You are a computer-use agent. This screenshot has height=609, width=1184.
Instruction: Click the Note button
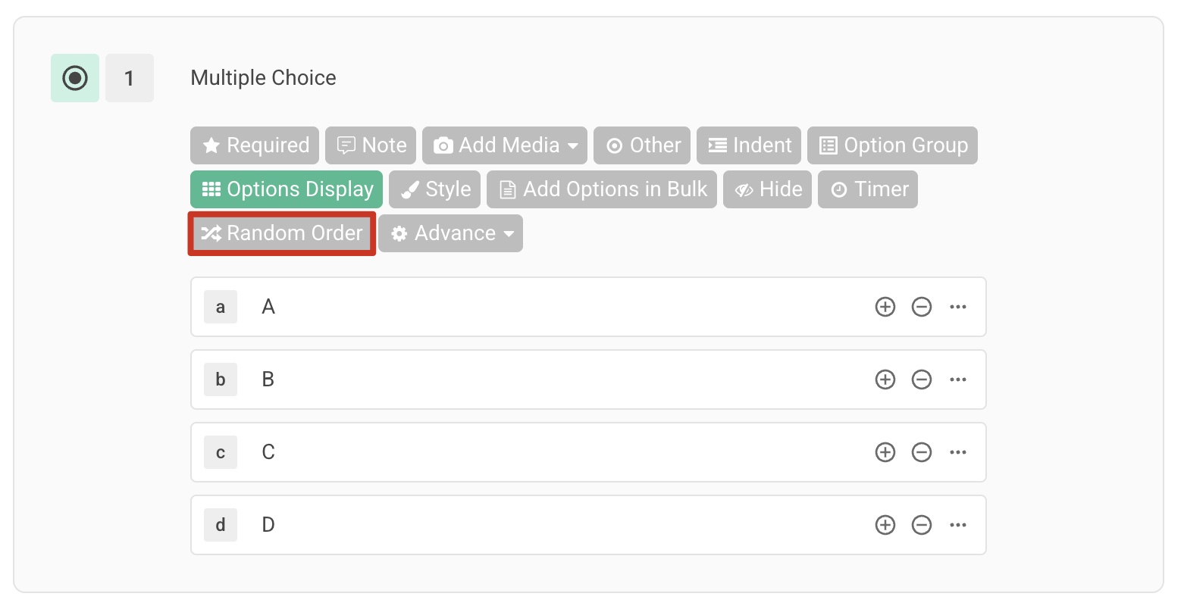coord(371,145)
